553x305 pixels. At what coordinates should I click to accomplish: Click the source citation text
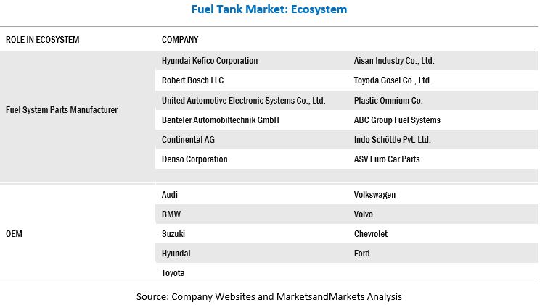click(x=269, y=296)
